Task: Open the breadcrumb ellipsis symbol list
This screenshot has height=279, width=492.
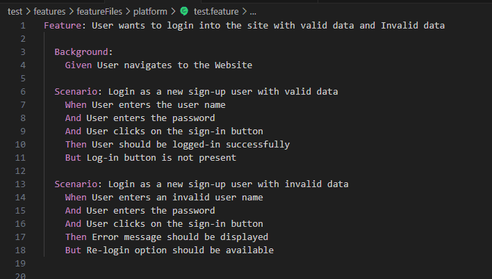Action: click(253, 12)
